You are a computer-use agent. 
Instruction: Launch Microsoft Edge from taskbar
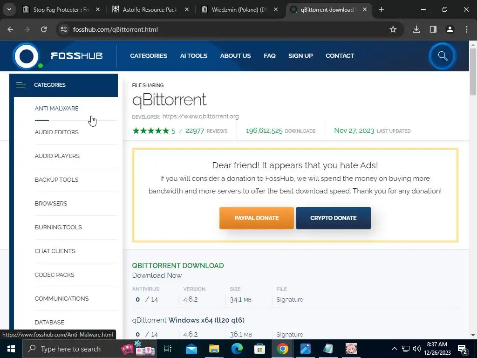tap(237, 349)
